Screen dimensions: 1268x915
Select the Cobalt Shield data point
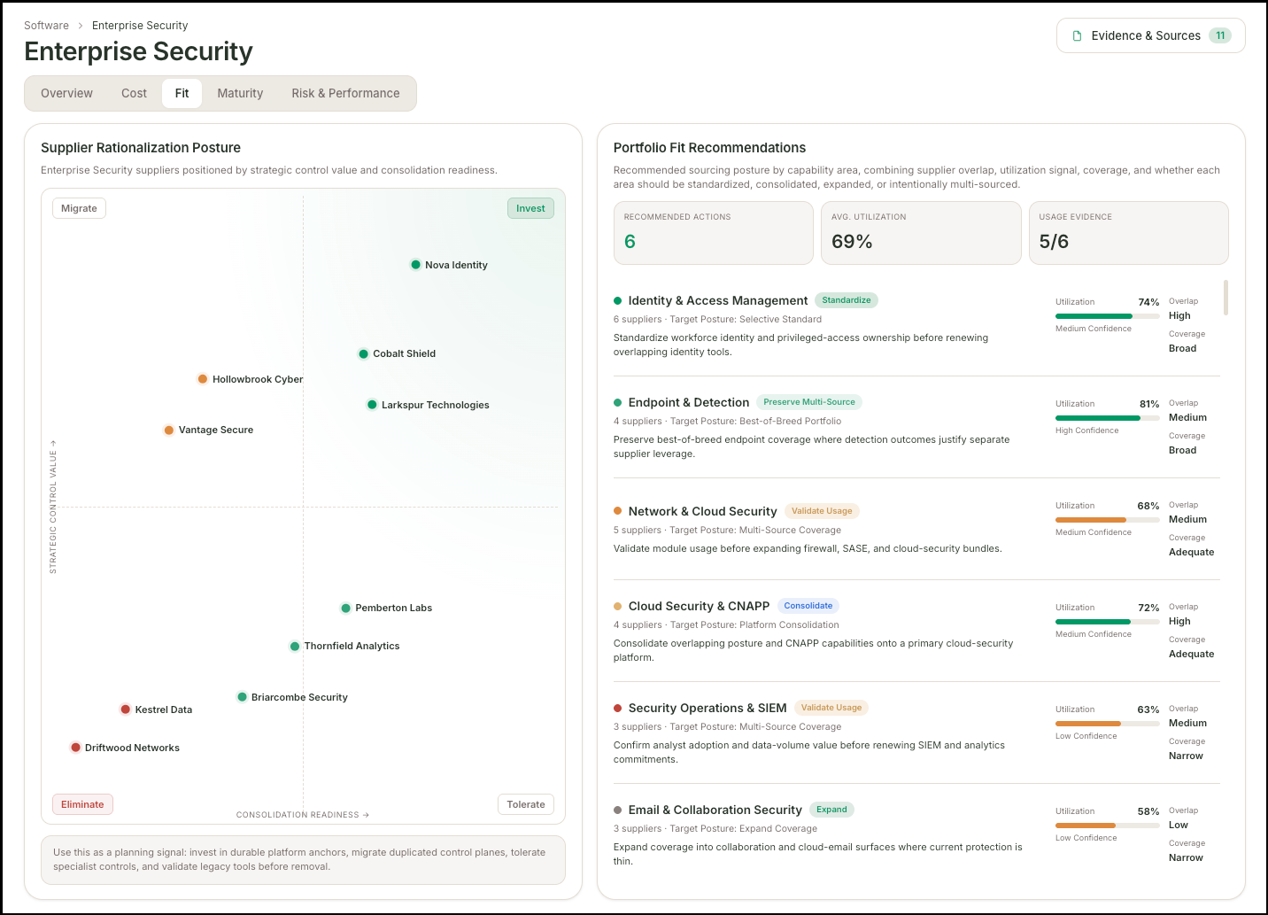click(363, 354)
